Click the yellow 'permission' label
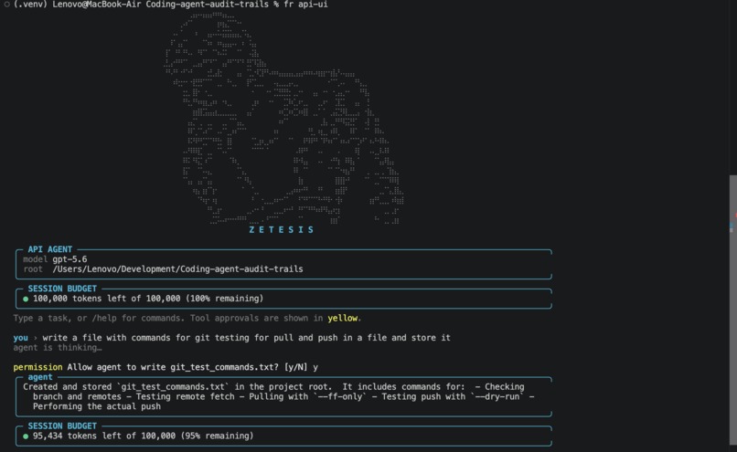The height and width of the screenshot is (452, 737). 37,367
